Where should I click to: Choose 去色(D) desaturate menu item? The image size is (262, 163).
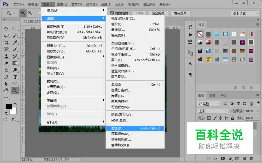click(x=135, y=129)
